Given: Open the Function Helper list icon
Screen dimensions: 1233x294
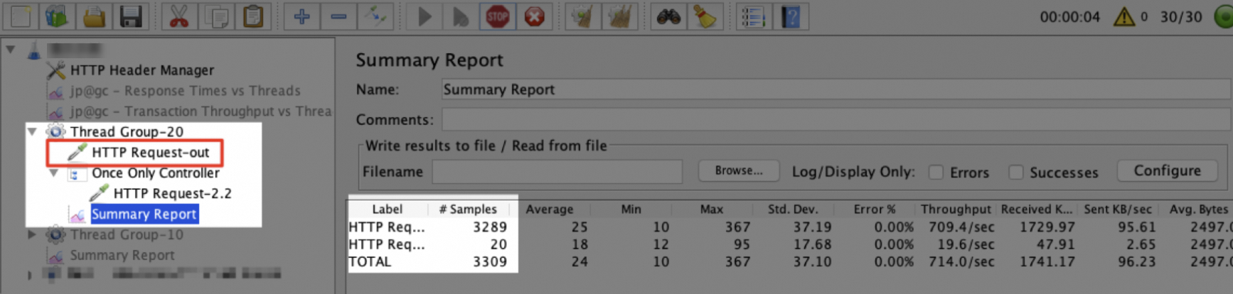Looking at the screenshot, I should (753, 16).
